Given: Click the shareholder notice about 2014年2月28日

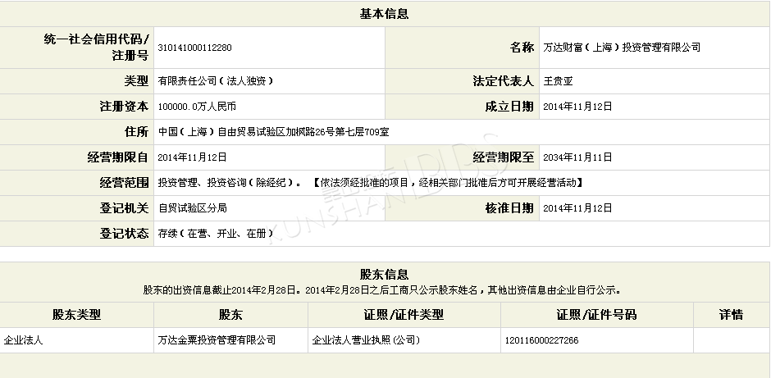Looking at the screenshot, I should click(x=382, y=290).
